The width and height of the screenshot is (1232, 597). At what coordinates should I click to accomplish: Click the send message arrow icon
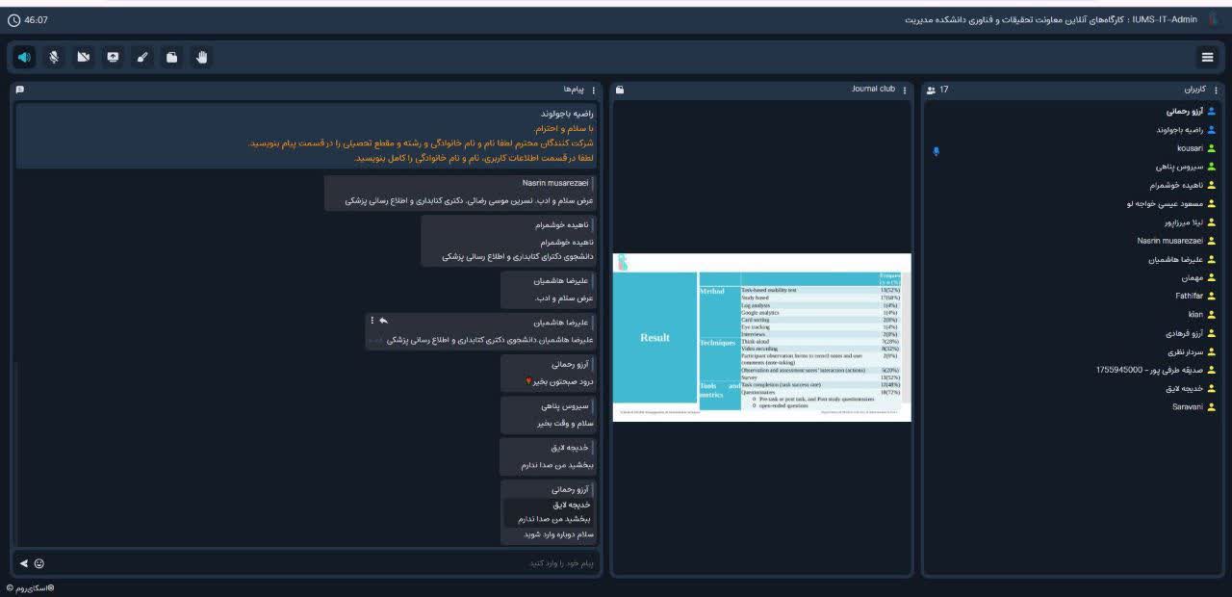24,563
